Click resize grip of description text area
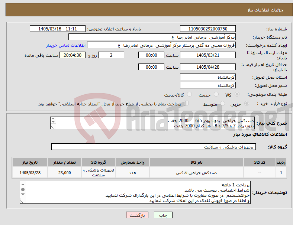The width and height of the screenshot is (293, 225). coord(52,127)
